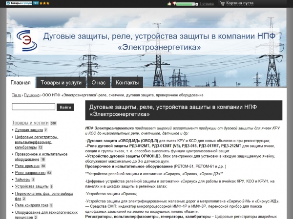The image size is (293, 219).
Task: Open Переключатель фаз, реле выбора фаз category
Action: (x=44, y=196)
